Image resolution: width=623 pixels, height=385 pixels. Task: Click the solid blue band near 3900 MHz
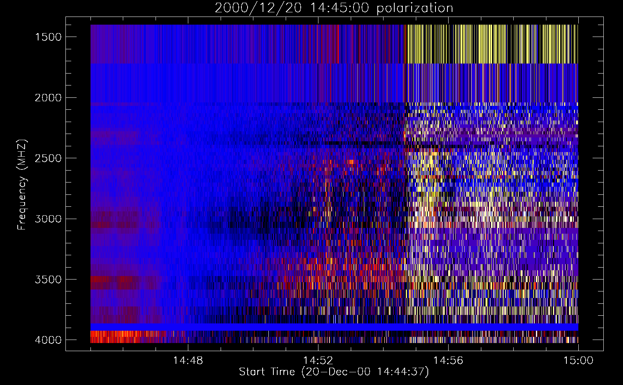334,327
